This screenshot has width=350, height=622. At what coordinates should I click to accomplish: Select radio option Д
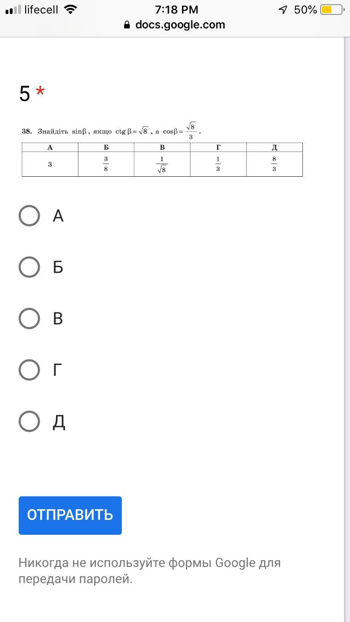[x=29, y=421]
